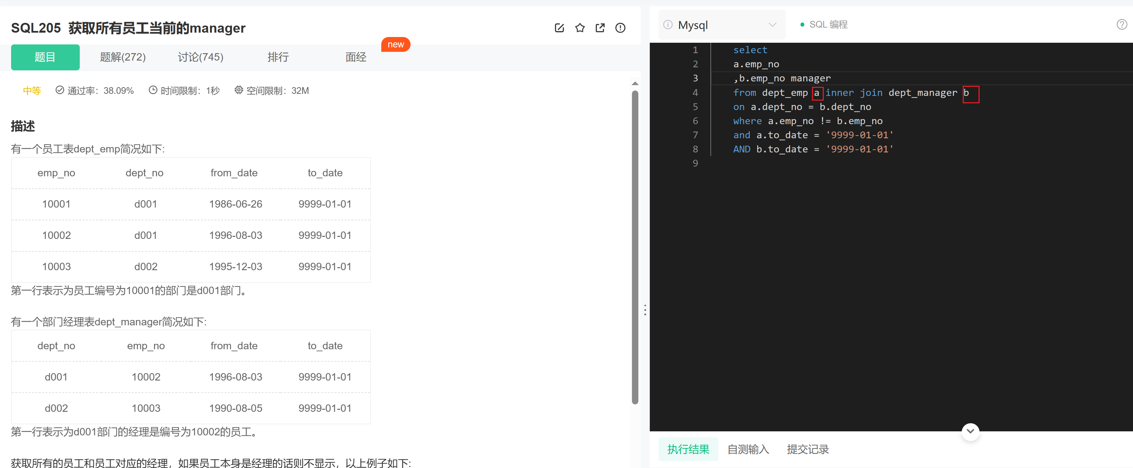
Task: Click line 7 'and a.to_date' condition
Action: (x=813, y=135)
